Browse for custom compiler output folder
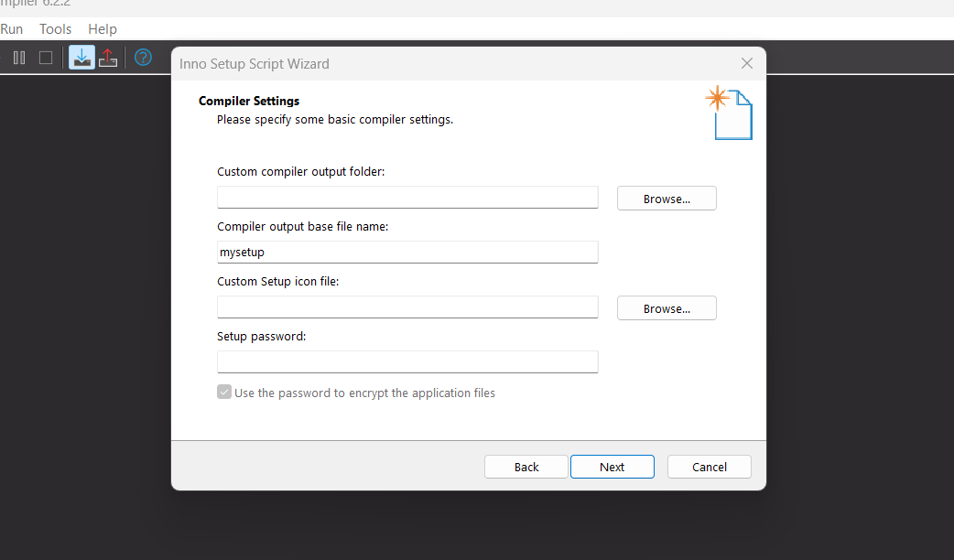 (x=667, y=199)
